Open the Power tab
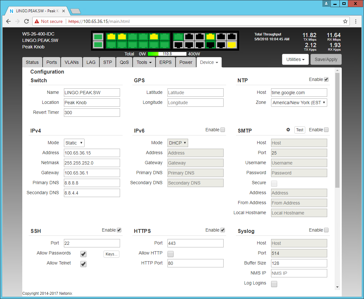Image resolution: width=364 pixels, height=299 pixels. pyautogui.click(x=186, y=62)
